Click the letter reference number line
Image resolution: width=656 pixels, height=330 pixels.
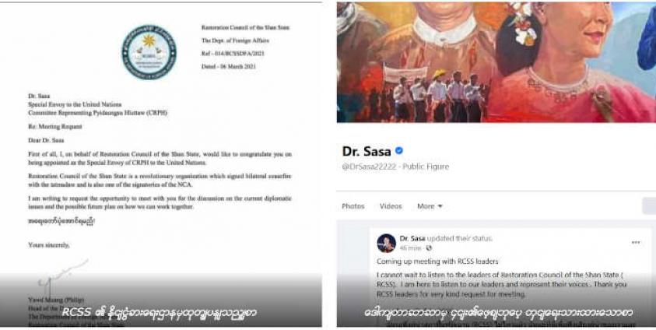coord(233,54)
